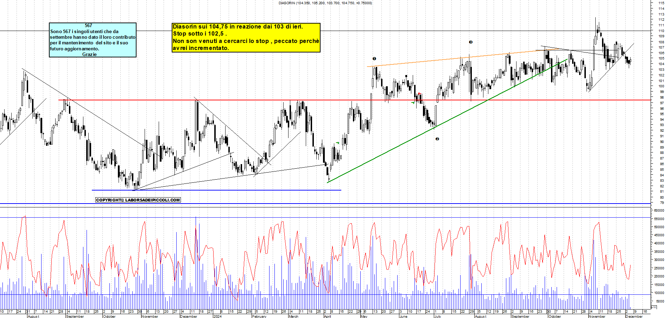The width and height of the screenshot is (665, 318).
Task: Click price axis value 81
Action: pyautogui.click(x=662, y=192)
